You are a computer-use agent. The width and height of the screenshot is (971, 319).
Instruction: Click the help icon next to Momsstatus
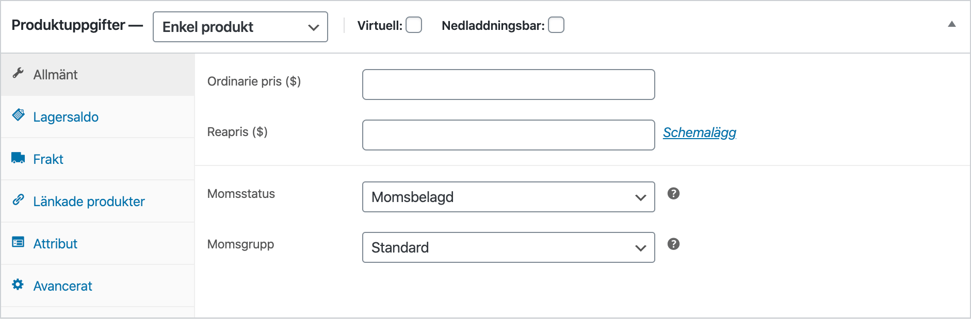pyautogui.click(x=673, y=194)
